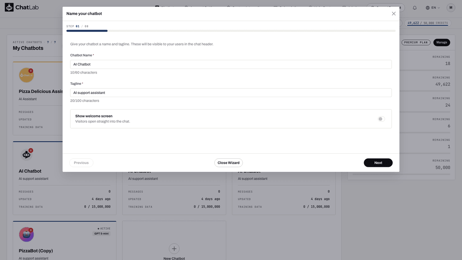Click the Next button
The height and width of the screenshot is (260, 462).
pyautogui.click(x=378, y=163)
